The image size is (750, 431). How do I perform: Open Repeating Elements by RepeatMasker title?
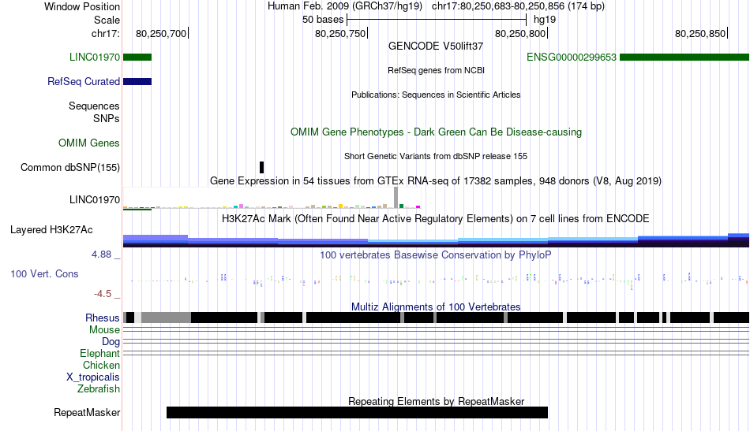click(x=436, y=401)
